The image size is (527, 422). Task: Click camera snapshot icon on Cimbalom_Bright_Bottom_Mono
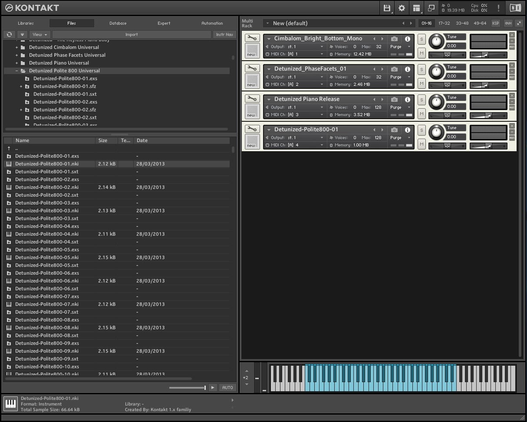point(394,39)
